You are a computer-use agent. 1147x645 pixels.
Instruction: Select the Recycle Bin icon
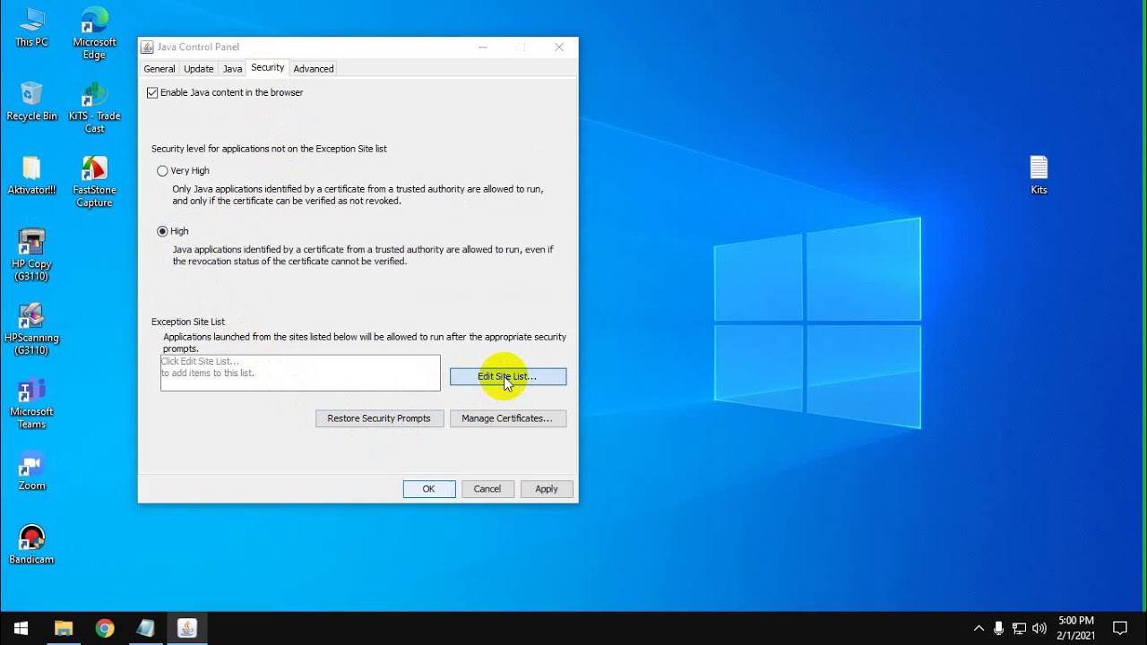31,101
